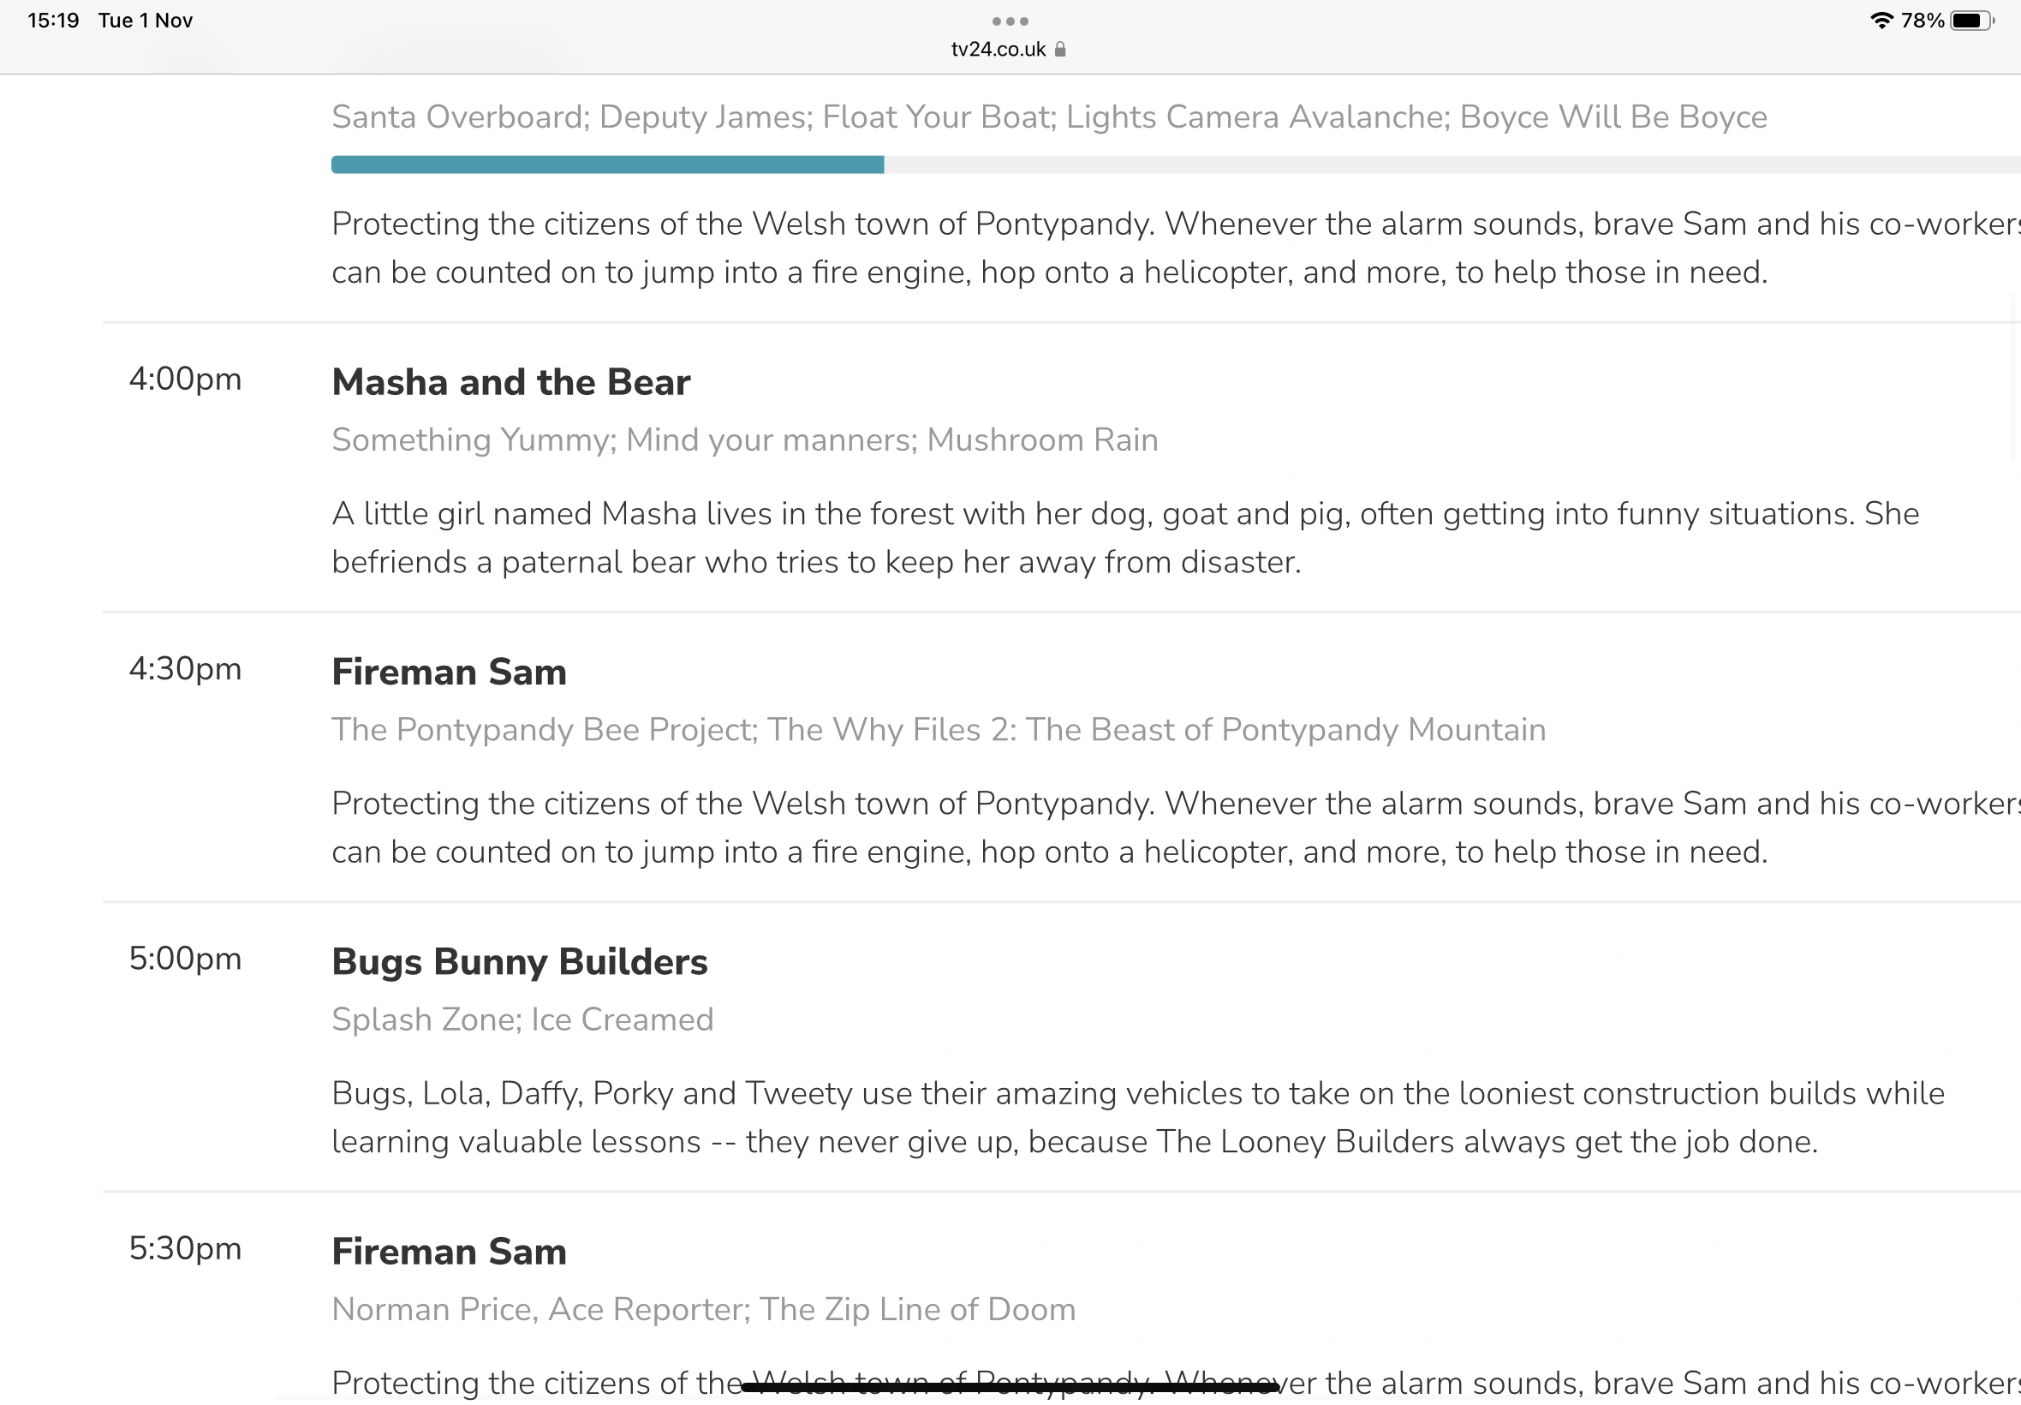Open the Masha and the Bear listing
This screenshot has width=2021, height=1405.
pyautogui.click(x=510, y=382)
